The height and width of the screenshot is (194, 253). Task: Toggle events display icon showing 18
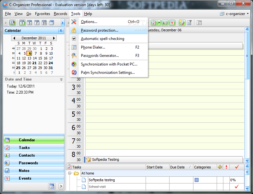point(172,23)
